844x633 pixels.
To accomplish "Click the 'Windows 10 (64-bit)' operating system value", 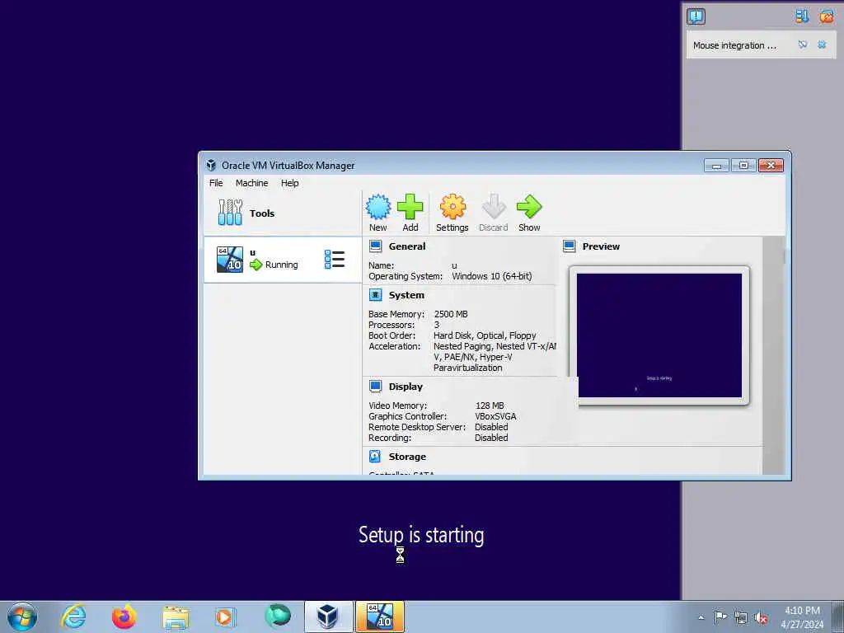I will 491,276.
